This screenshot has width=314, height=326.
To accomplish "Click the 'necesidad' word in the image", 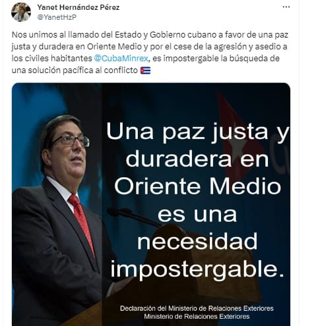I will click(x=197, y=241).
